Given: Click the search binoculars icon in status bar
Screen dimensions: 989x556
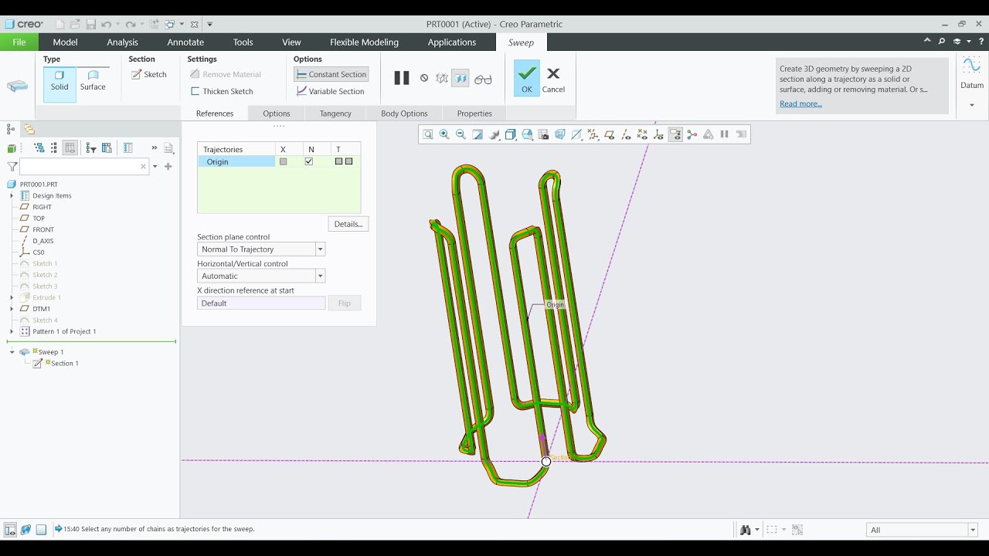Looking at the screenshot, I should pos(746,530).
